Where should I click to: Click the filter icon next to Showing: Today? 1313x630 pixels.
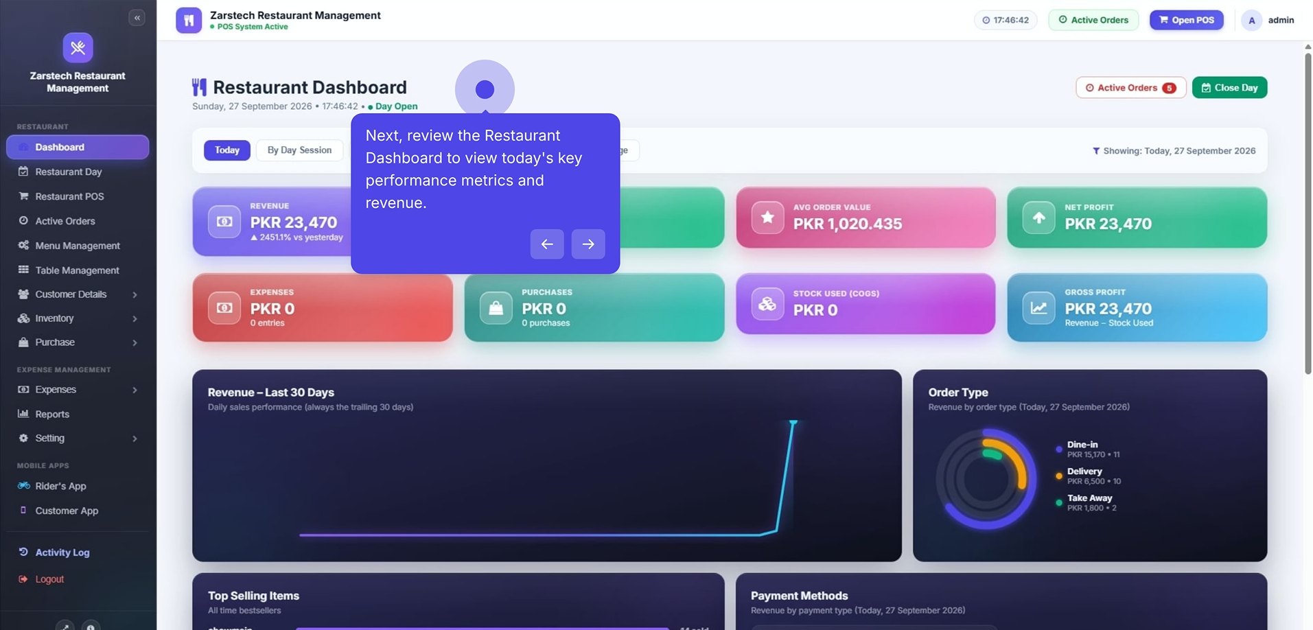click(x=1096, y=151)
